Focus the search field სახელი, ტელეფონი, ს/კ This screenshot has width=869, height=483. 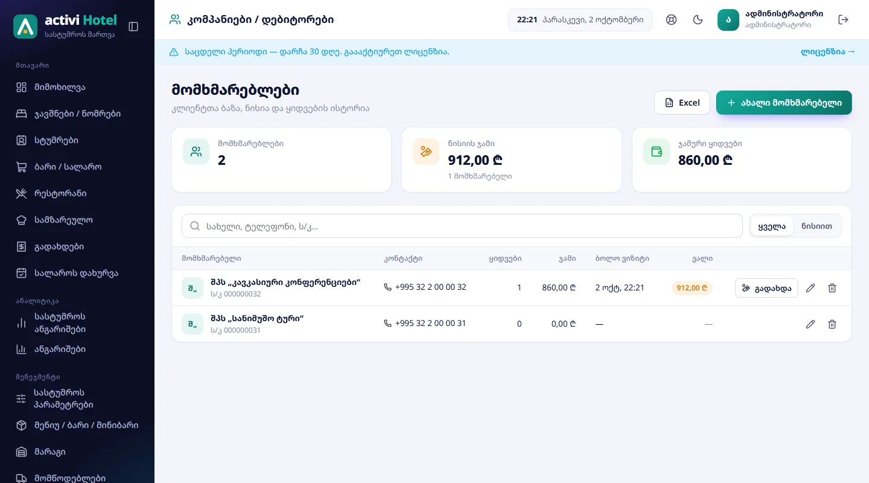point(462,226)
